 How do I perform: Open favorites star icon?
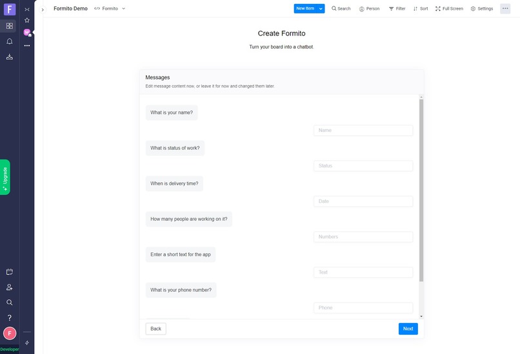(x=27, y=20)
